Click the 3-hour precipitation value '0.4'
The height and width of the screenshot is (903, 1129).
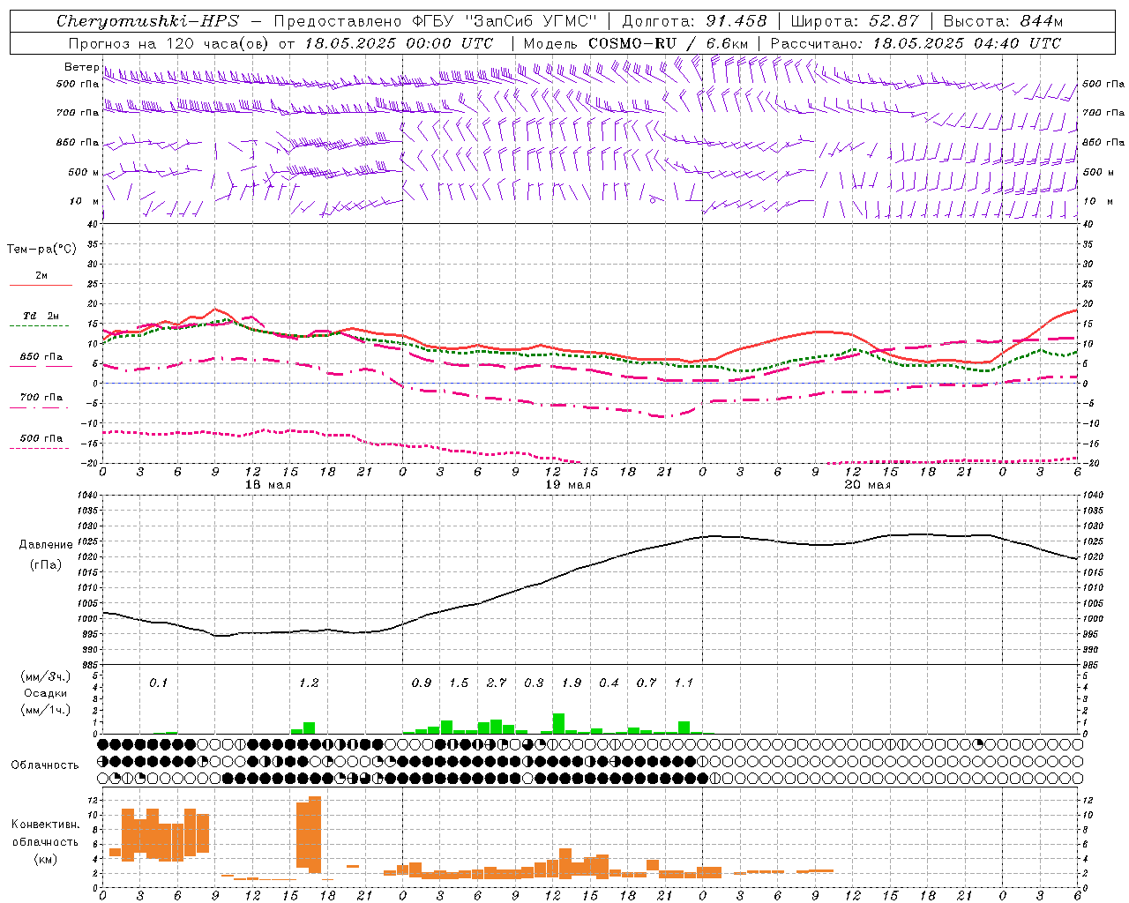click(x=609, y=683)
